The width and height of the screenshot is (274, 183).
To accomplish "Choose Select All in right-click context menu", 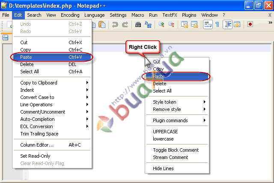I will (x=177, y=91).
